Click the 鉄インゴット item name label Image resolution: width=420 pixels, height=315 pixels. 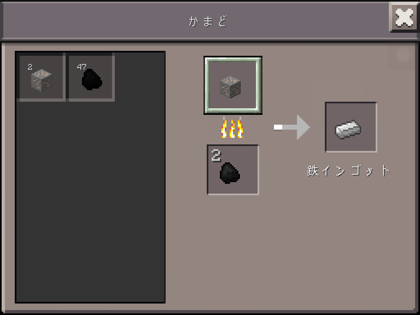click(348, 171)
